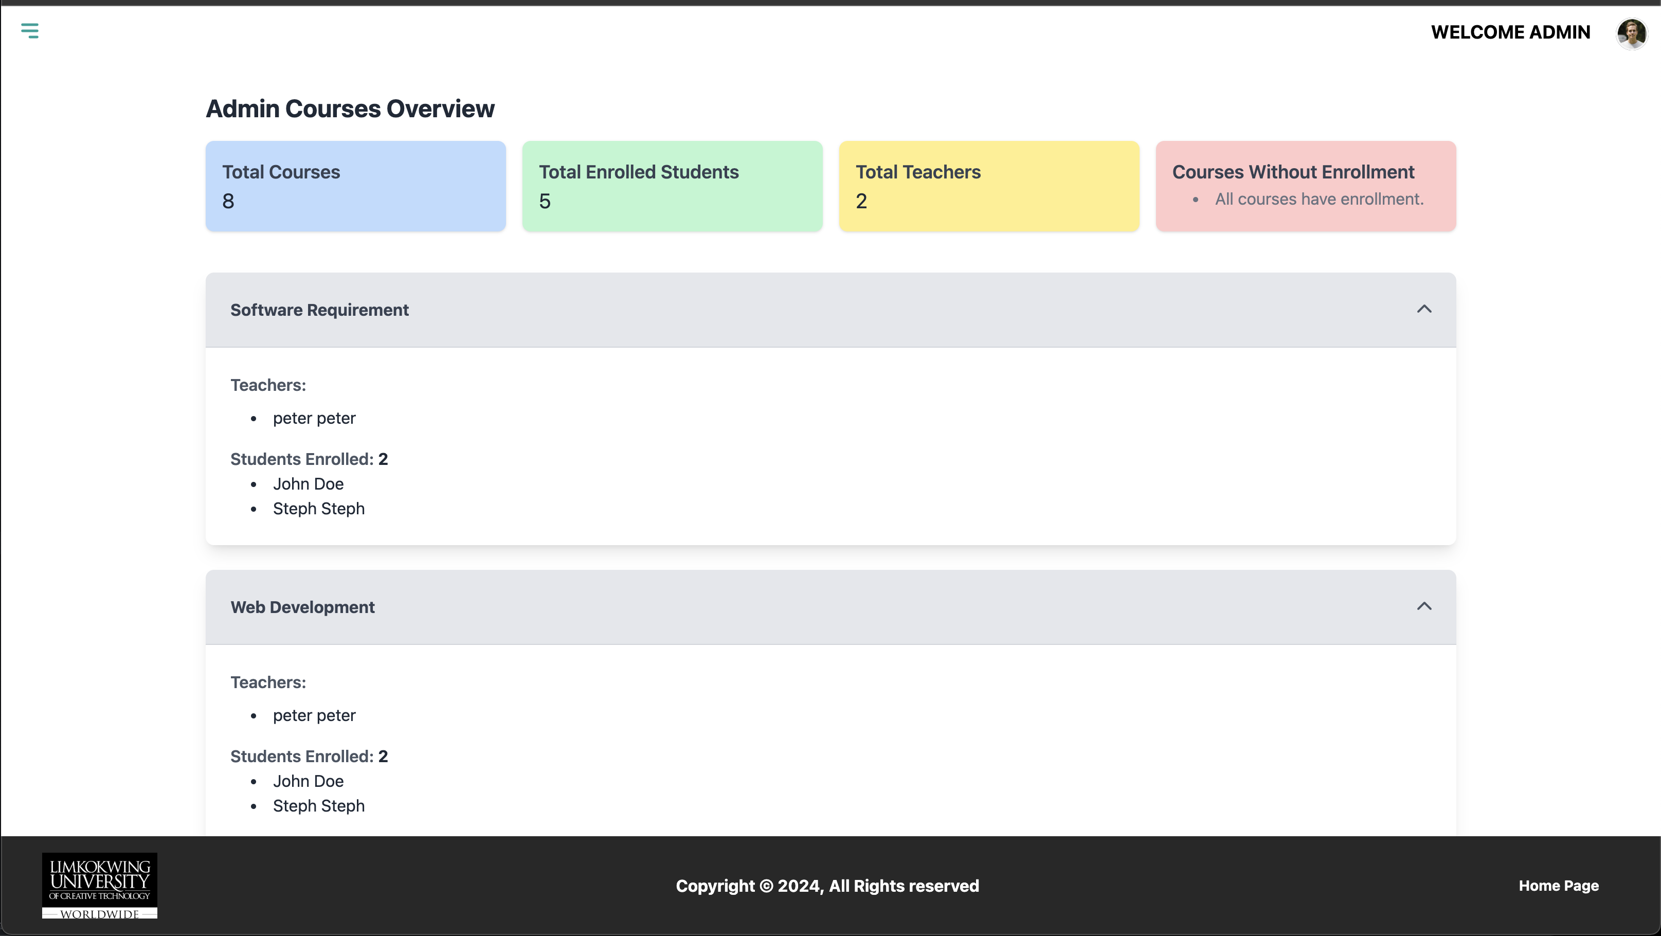
Task: Click Steph Steph under Web Development
Action: click(x=318, y=806)
